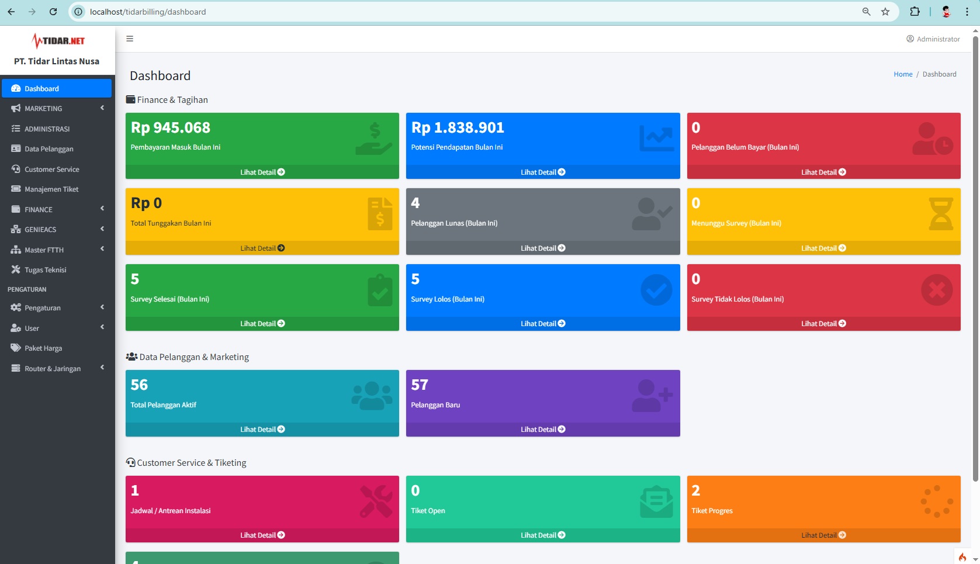This screenshot has width=980, height=564.
Task: Open Data Pelanggan from sidebar
Action: click(57, 148)
